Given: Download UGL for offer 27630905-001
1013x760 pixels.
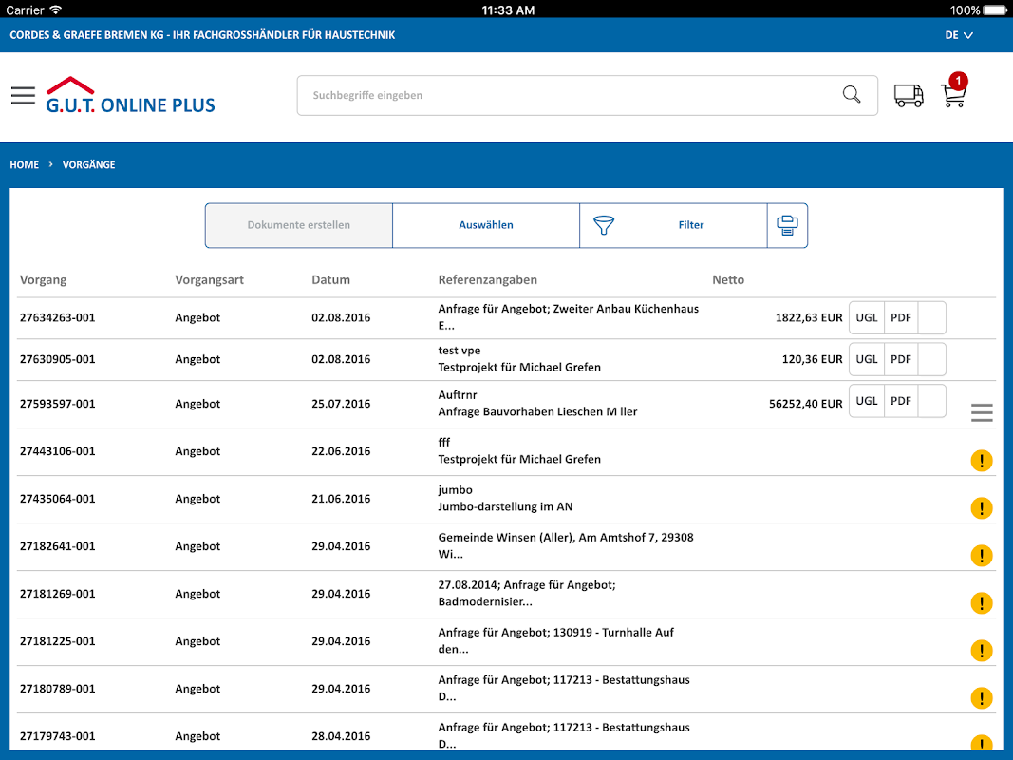Looking at the screenshot, I should pos(867,359).
